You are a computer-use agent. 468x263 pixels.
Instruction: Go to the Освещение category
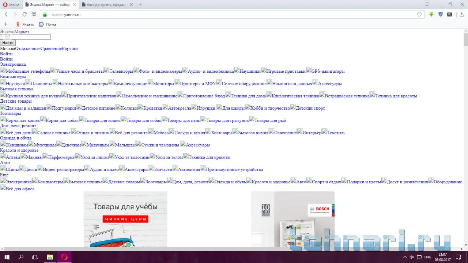coord(285,133)
